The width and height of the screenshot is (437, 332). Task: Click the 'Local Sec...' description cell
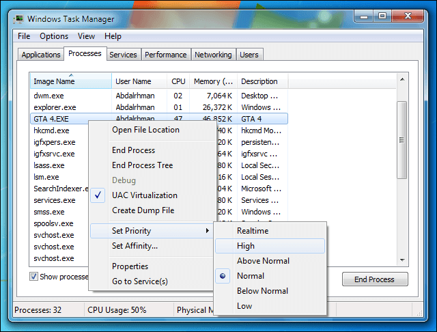click(260, 165)
